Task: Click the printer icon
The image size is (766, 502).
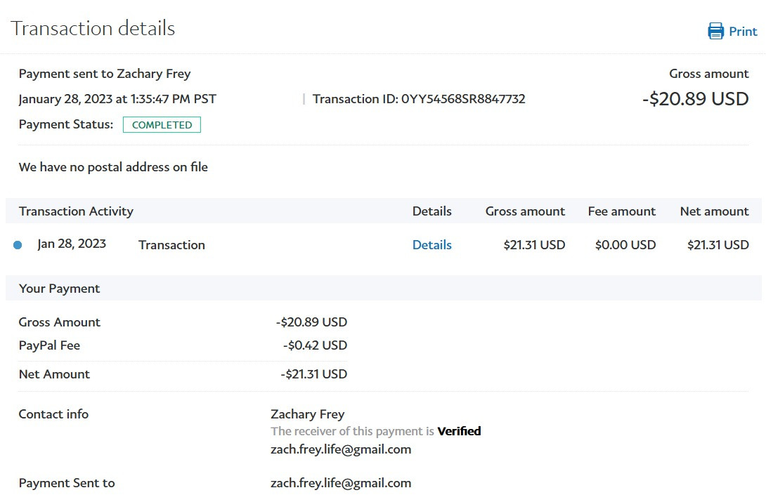Action: pyautogui.click(x=715, y=31)
